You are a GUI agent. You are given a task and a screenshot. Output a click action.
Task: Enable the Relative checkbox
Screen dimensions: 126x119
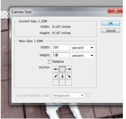tap(50, 62)
